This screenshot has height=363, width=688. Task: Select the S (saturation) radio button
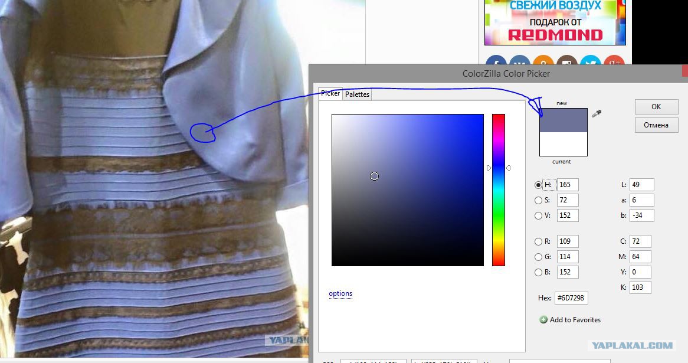pyautogui.click(x=538, y=200)
